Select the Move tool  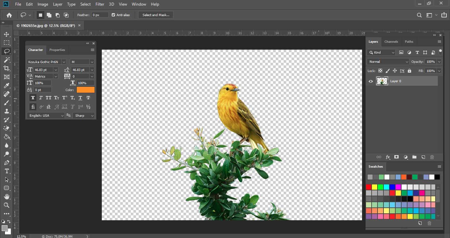tap(7, 34)
